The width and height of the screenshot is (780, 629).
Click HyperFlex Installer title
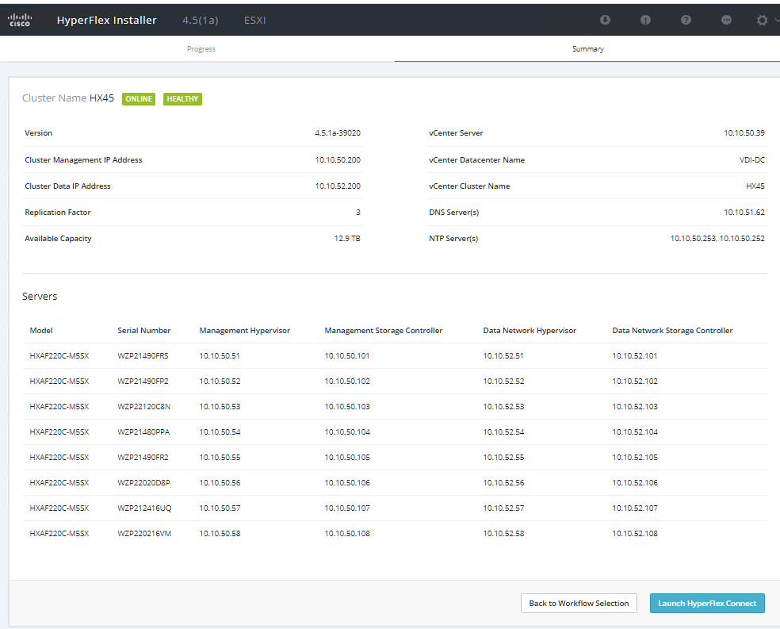click(106, 21)
